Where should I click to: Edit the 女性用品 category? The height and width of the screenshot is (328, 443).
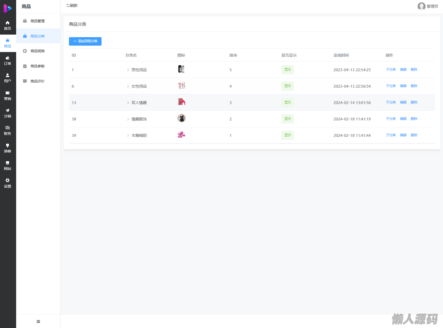(x=403, y=86)
